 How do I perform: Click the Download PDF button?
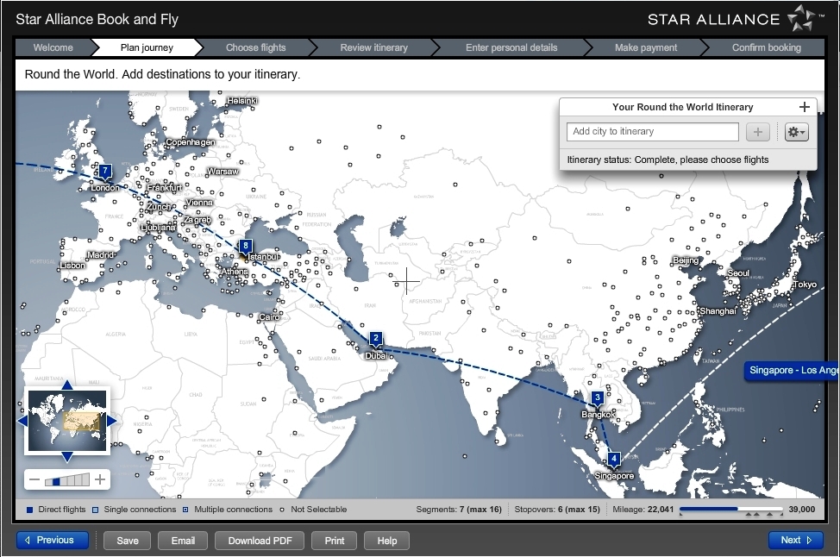pos(260,541)
